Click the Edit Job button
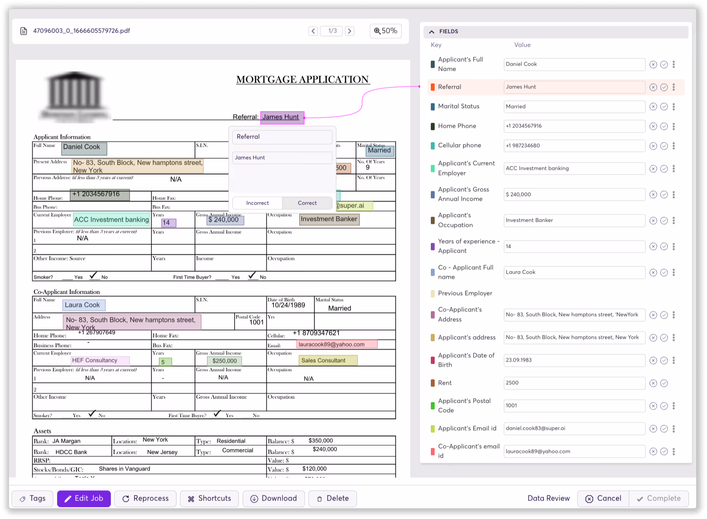Viewport: 707px width, 519px height. (x=84, y=498)
